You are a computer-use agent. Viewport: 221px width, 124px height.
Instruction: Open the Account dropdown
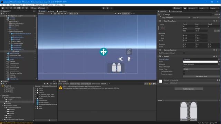193,8
